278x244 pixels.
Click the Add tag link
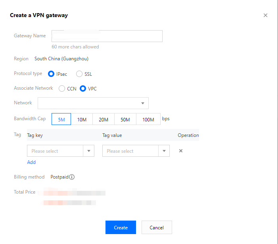pos(31,162)
